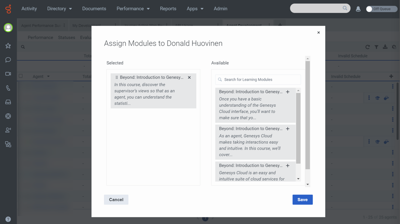Save the module assignment
The width and height of the screenshot is (400, 224).
[x=302, y=199]
